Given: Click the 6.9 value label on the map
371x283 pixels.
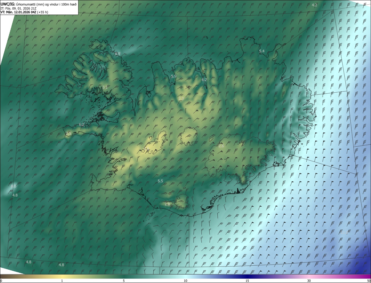Looking at the screenshot, I should click(118, 54).
